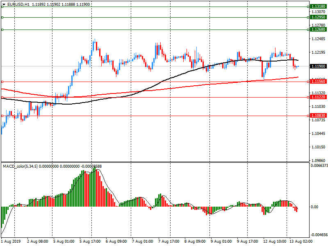Click the 5 Aug 01:00 time label
328x246 pixels.
coord(64,241)
